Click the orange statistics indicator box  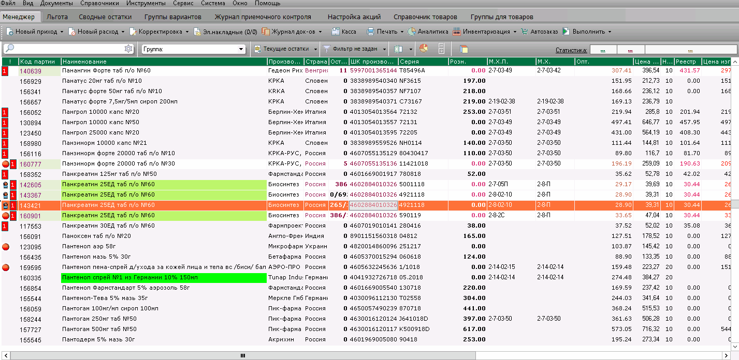tap(690, 50)
